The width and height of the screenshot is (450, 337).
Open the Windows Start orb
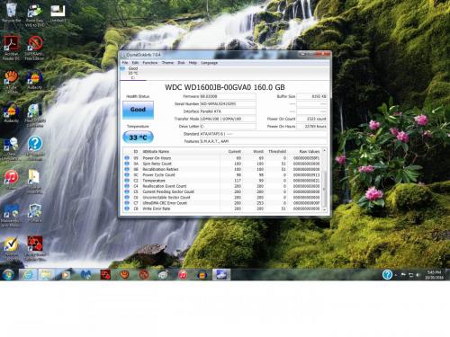[x=8, y=274]
